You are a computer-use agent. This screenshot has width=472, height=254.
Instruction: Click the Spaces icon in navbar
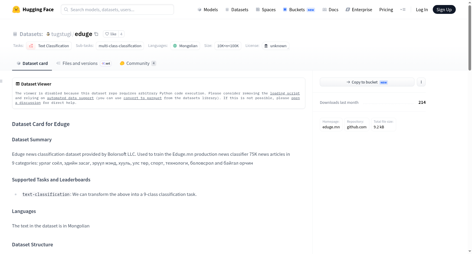(258, 9)
